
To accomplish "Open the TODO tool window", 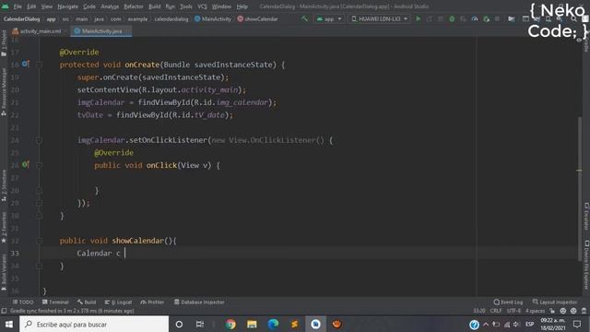I will [23, 302].
